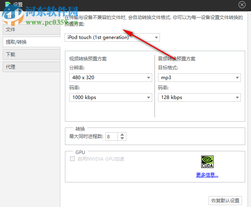The width and height of the screenshot is (251, 207).
Task: Click the 恢复默认设置 button
Action: coord(225,201)
